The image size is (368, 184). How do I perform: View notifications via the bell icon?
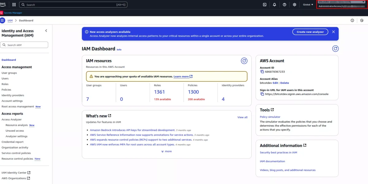click(274, 4)
